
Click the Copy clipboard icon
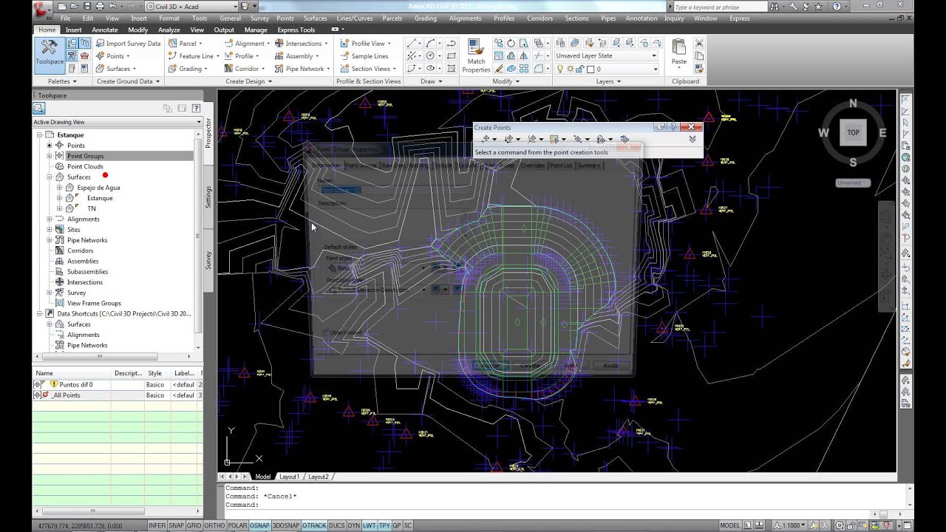pos(698,56)
